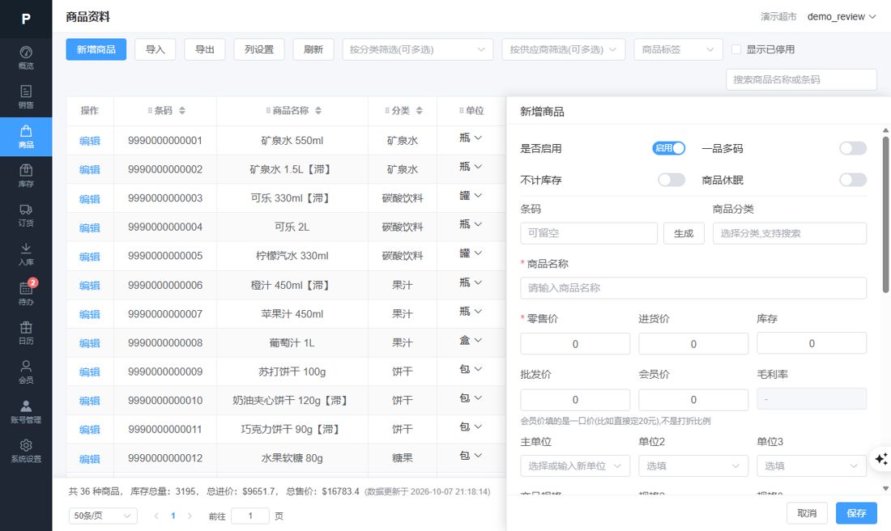Click the P logo at top left
The height and width of the screenshot is (531, 891).
click(26, 19)
